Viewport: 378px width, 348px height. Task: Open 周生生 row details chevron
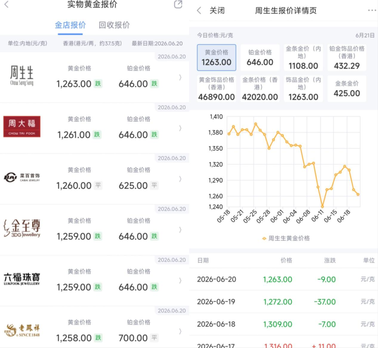(180, 77)
